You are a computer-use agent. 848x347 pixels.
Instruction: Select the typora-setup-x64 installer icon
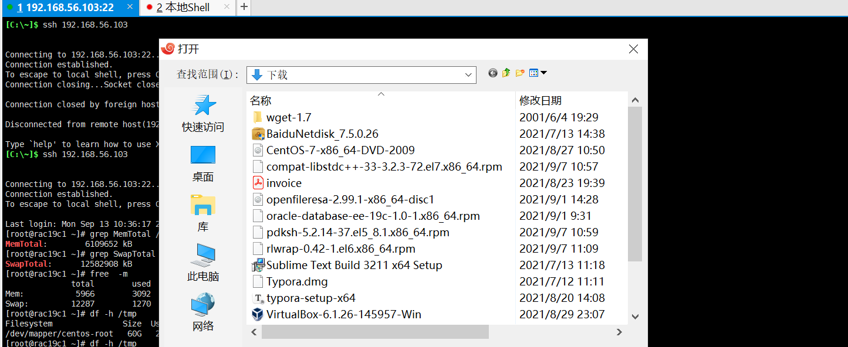click(257, 298)
